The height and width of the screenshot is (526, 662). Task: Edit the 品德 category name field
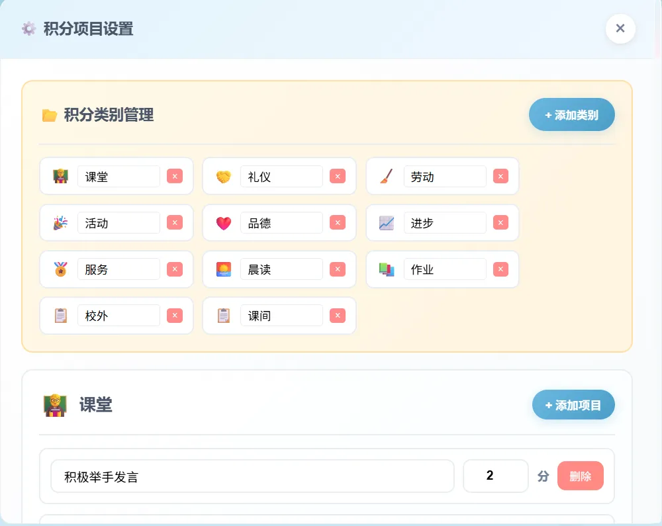[x=281, y=223]
